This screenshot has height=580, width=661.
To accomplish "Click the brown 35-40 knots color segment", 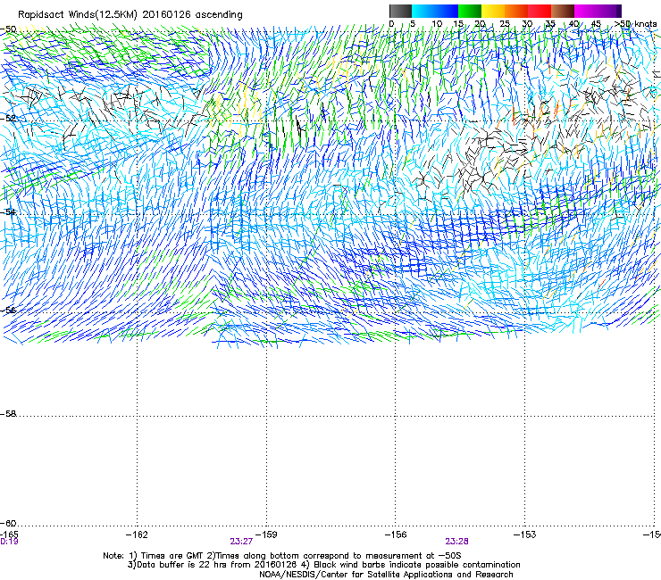I will [x=563, y=11].
